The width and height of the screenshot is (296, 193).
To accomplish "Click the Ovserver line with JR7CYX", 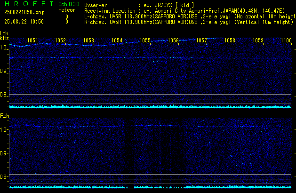I will tap(139, 5).
